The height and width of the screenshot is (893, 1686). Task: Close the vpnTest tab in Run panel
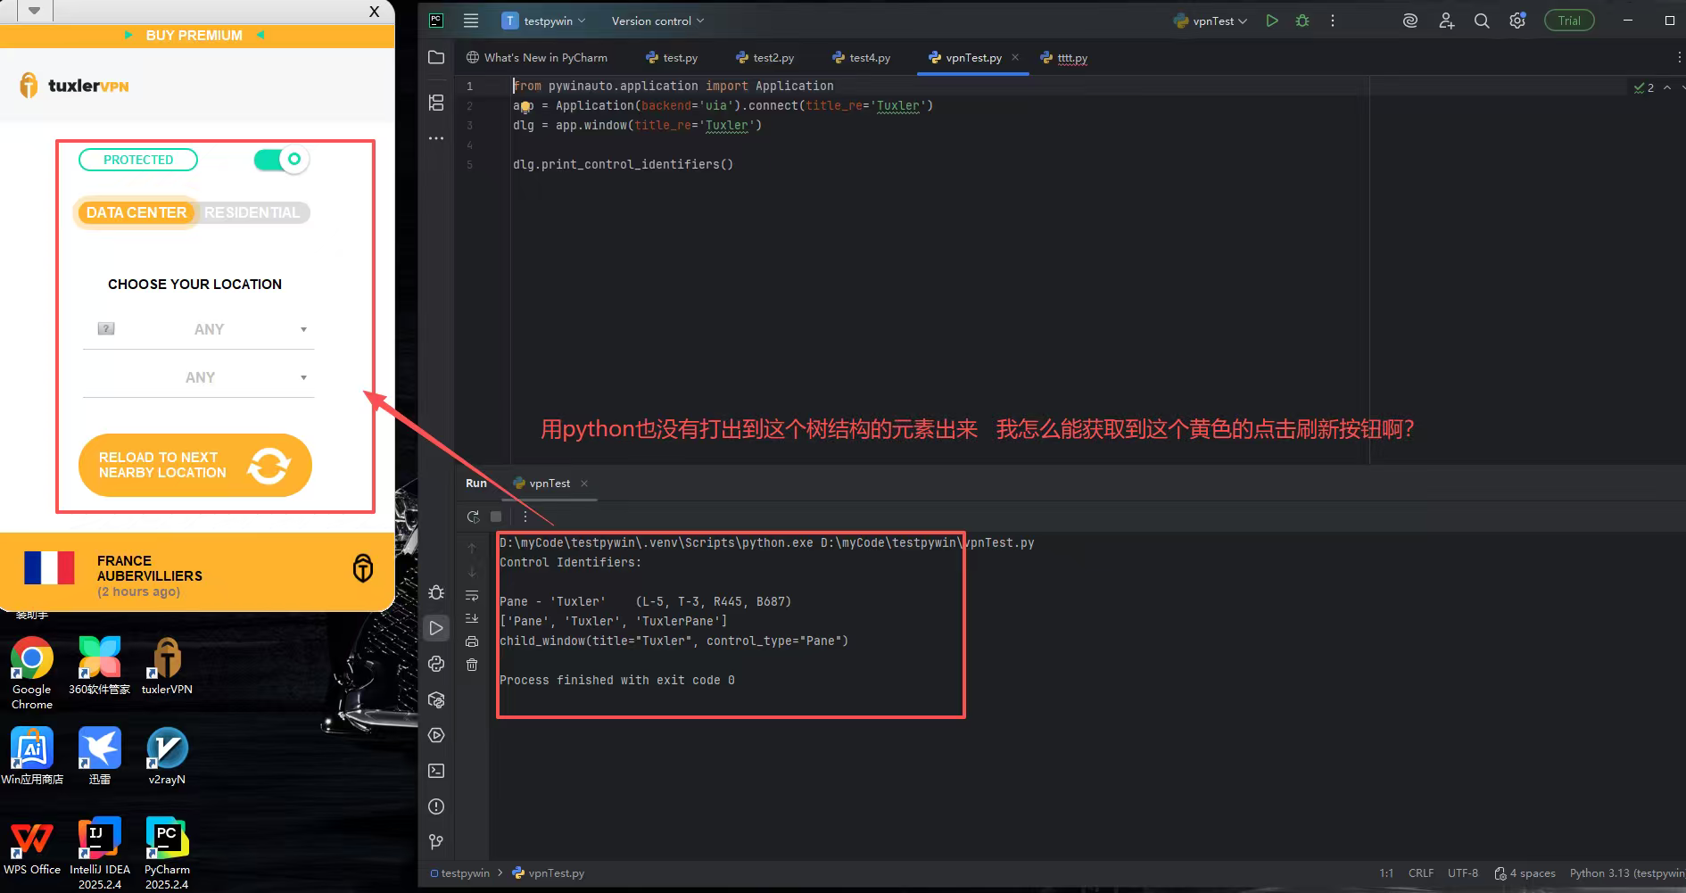click(x=584, y=484)
